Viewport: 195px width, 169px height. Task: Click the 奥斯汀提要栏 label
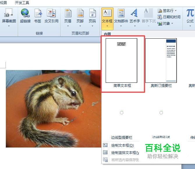pos(161,85)
